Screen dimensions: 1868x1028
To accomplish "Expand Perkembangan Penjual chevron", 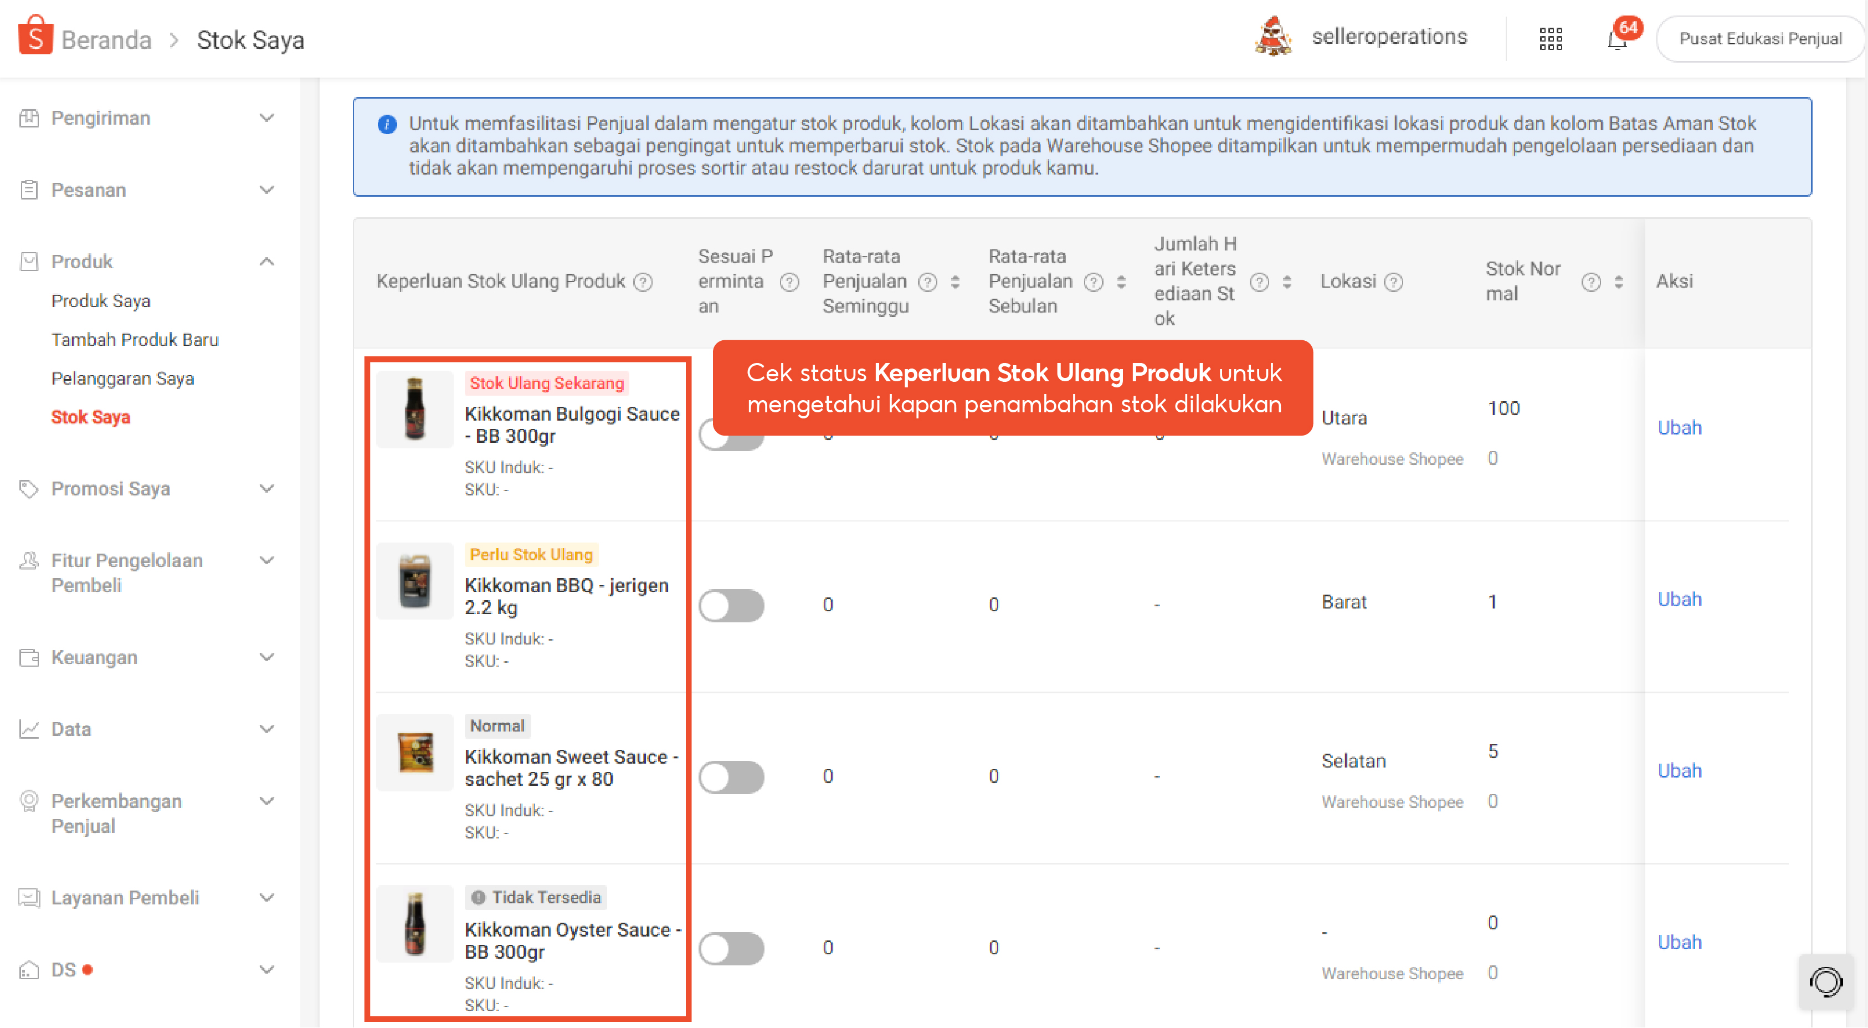I will [x=267, y=801].
